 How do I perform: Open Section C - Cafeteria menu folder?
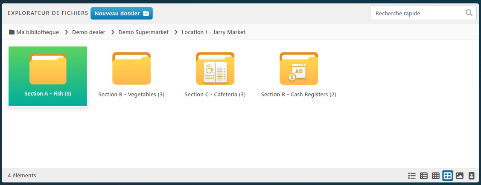pyautogui.click(x=215, y=69)
